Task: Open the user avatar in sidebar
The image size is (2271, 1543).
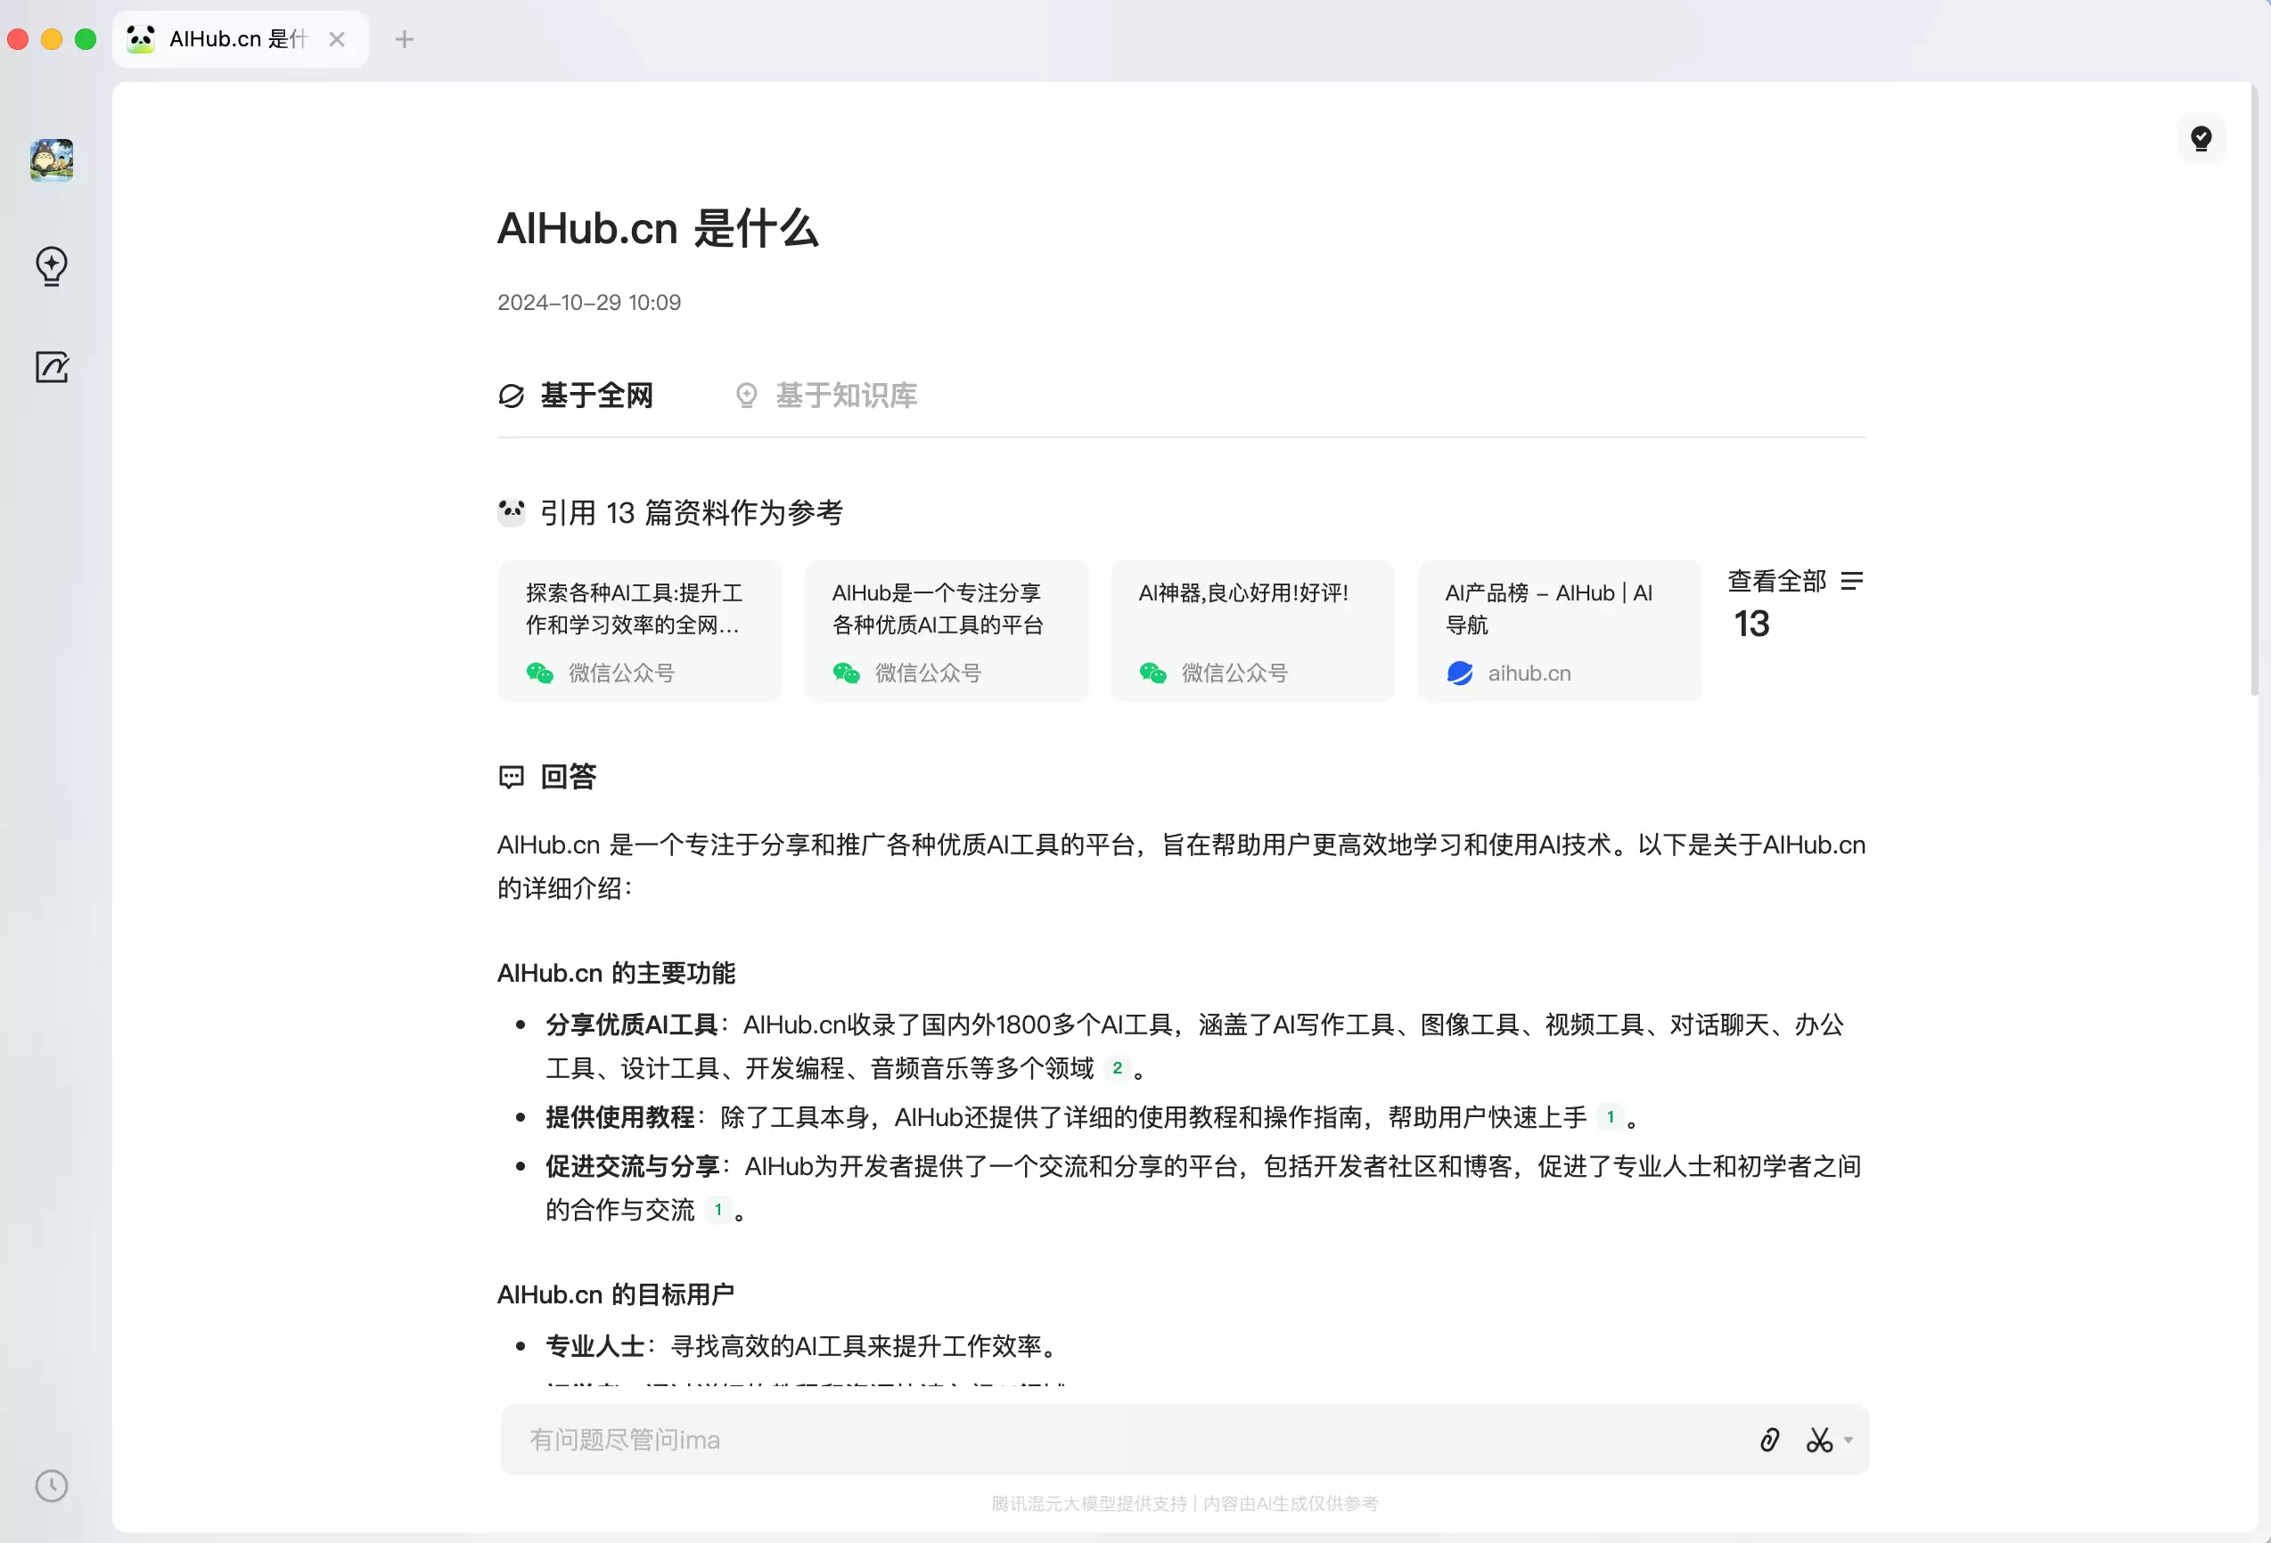Action: (51, 159)
